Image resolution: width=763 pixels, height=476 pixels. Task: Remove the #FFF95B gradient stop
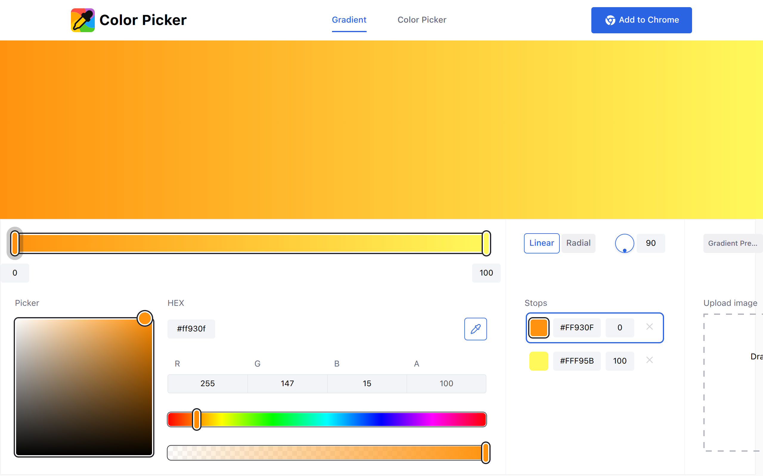[x=649, y=360]
